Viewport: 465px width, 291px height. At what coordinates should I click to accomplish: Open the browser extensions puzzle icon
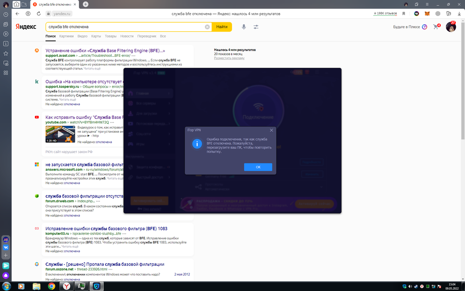tap(448, 14)
